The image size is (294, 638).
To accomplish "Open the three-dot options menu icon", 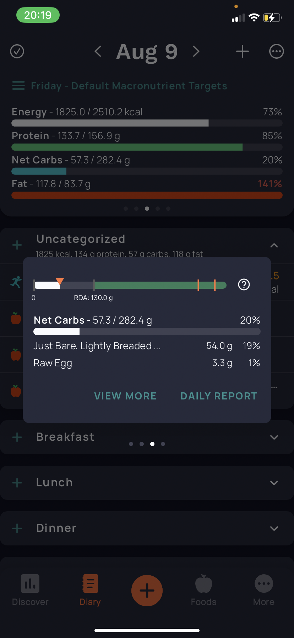I will [x=277, y=51].
